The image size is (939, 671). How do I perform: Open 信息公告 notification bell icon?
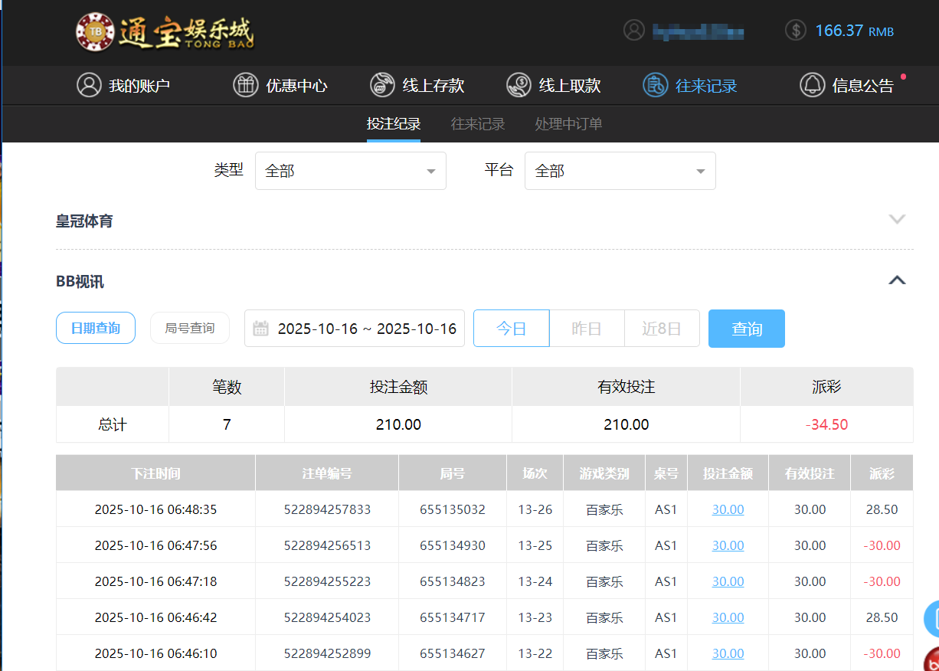[x=812, y=85]
